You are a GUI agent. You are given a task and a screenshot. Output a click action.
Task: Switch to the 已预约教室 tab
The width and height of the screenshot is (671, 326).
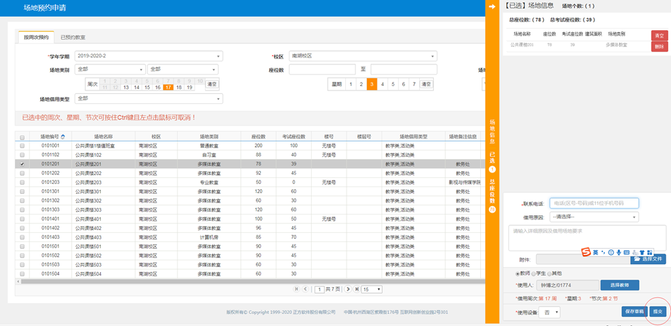(x=73, y=38)
